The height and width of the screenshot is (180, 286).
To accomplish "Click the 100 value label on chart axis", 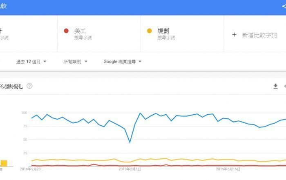I will 24,113.
